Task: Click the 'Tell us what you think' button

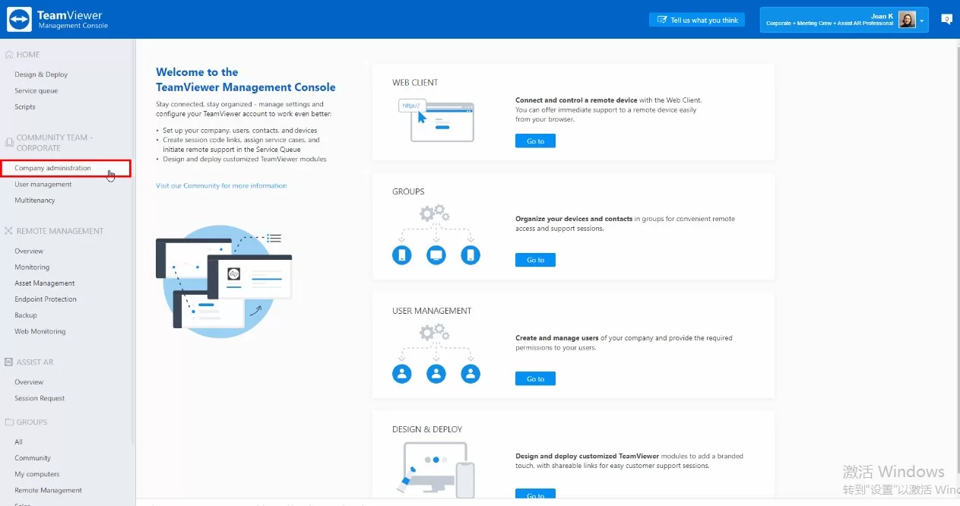Action: pos(697,21)
